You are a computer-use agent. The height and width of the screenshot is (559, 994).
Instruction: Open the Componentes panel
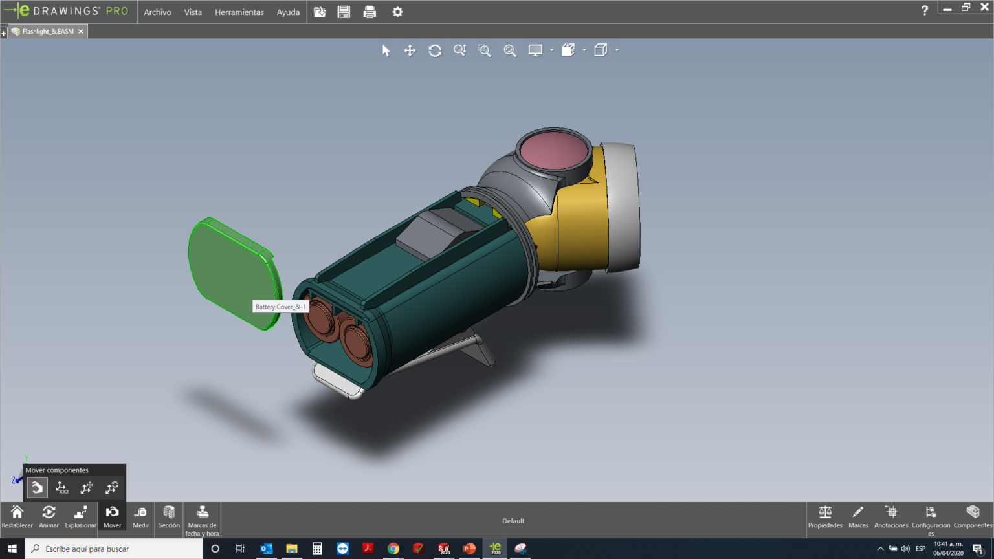point(973,516)
